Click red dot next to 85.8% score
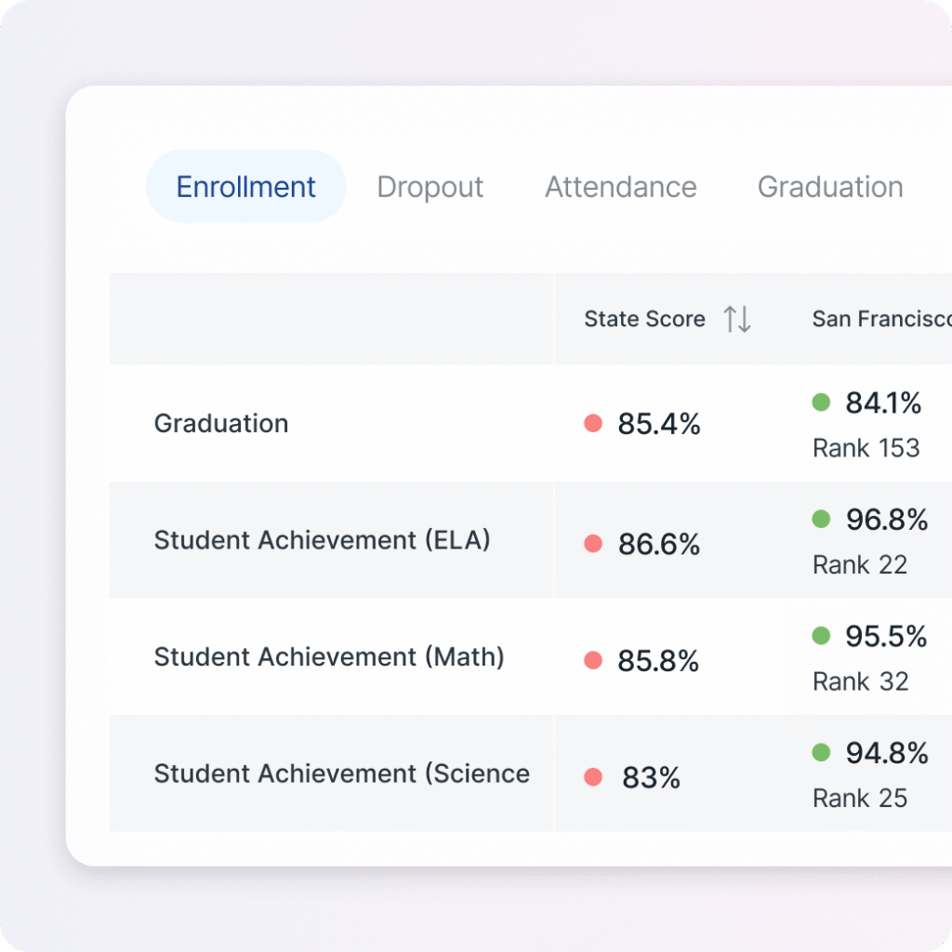Screen dimensions: 952x952 pos(593,661)
